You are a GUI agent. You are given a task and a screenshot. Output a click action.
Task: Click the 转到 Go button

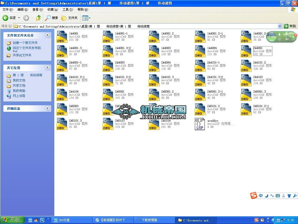click(290, 26)
